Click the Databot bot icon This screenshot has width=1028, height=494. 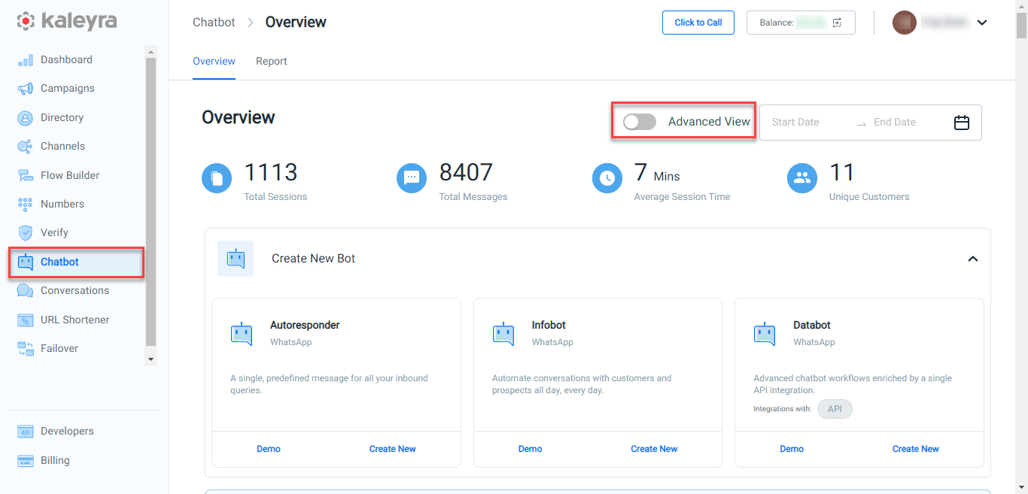pos(765,334)
